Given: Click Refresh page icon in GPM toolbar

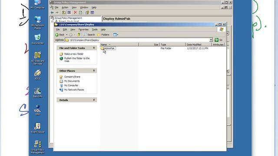Looking at the screenshot, I should (80, 13).
